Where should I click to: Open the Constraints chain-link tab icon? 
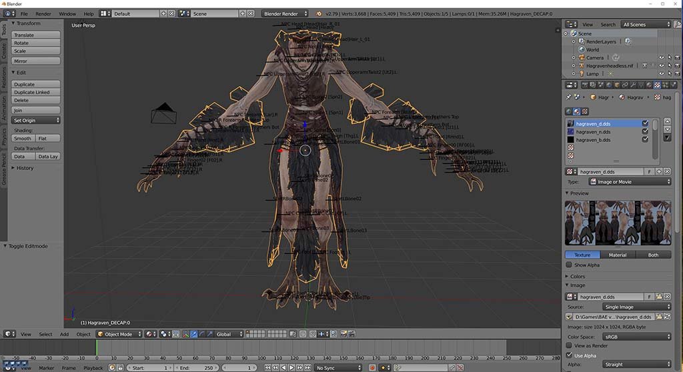625,85
